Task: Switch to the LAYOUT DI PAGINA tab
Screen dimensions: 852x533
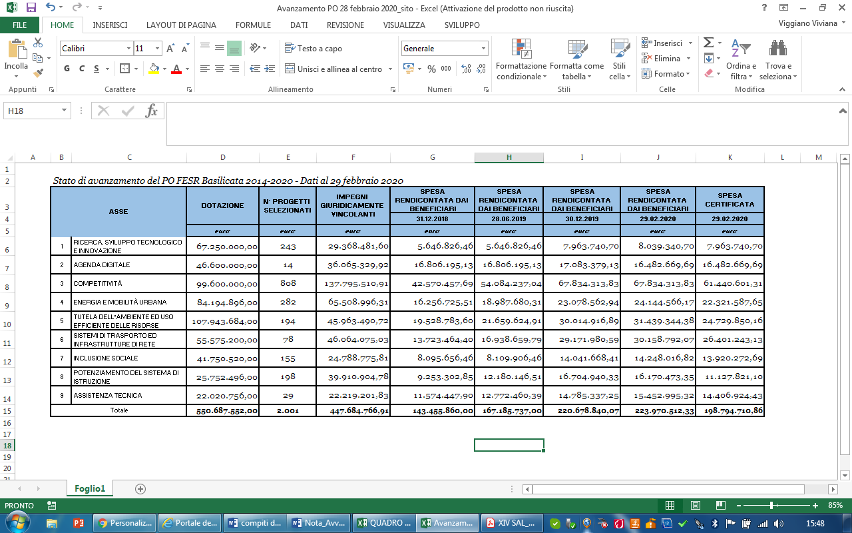Action: pyautogui.click(x=181, y=25)
